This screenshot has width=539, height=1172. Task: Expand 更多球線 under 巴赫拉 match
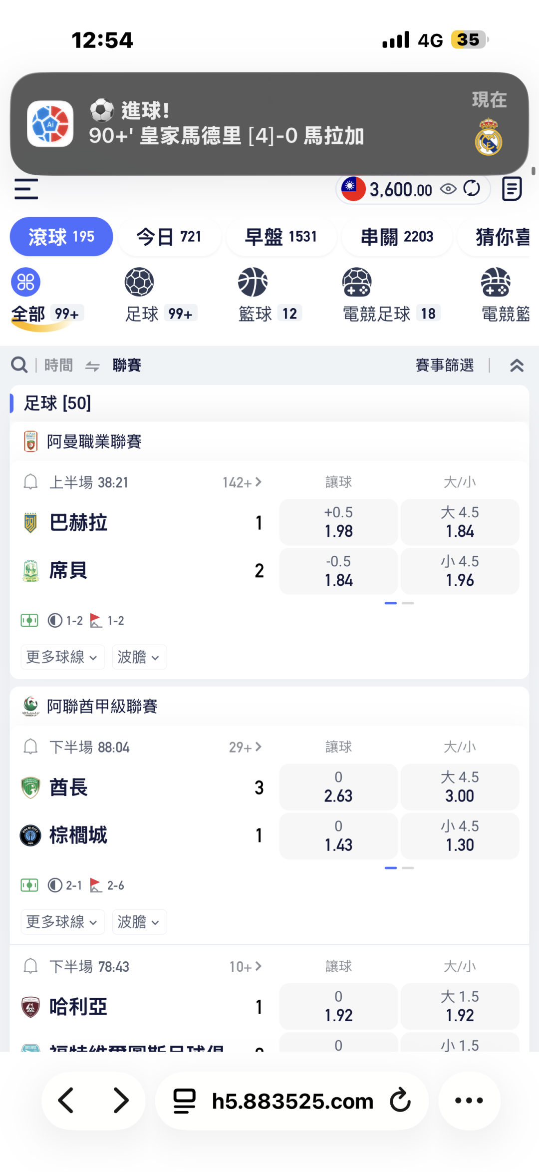click(x=62, y=657)
